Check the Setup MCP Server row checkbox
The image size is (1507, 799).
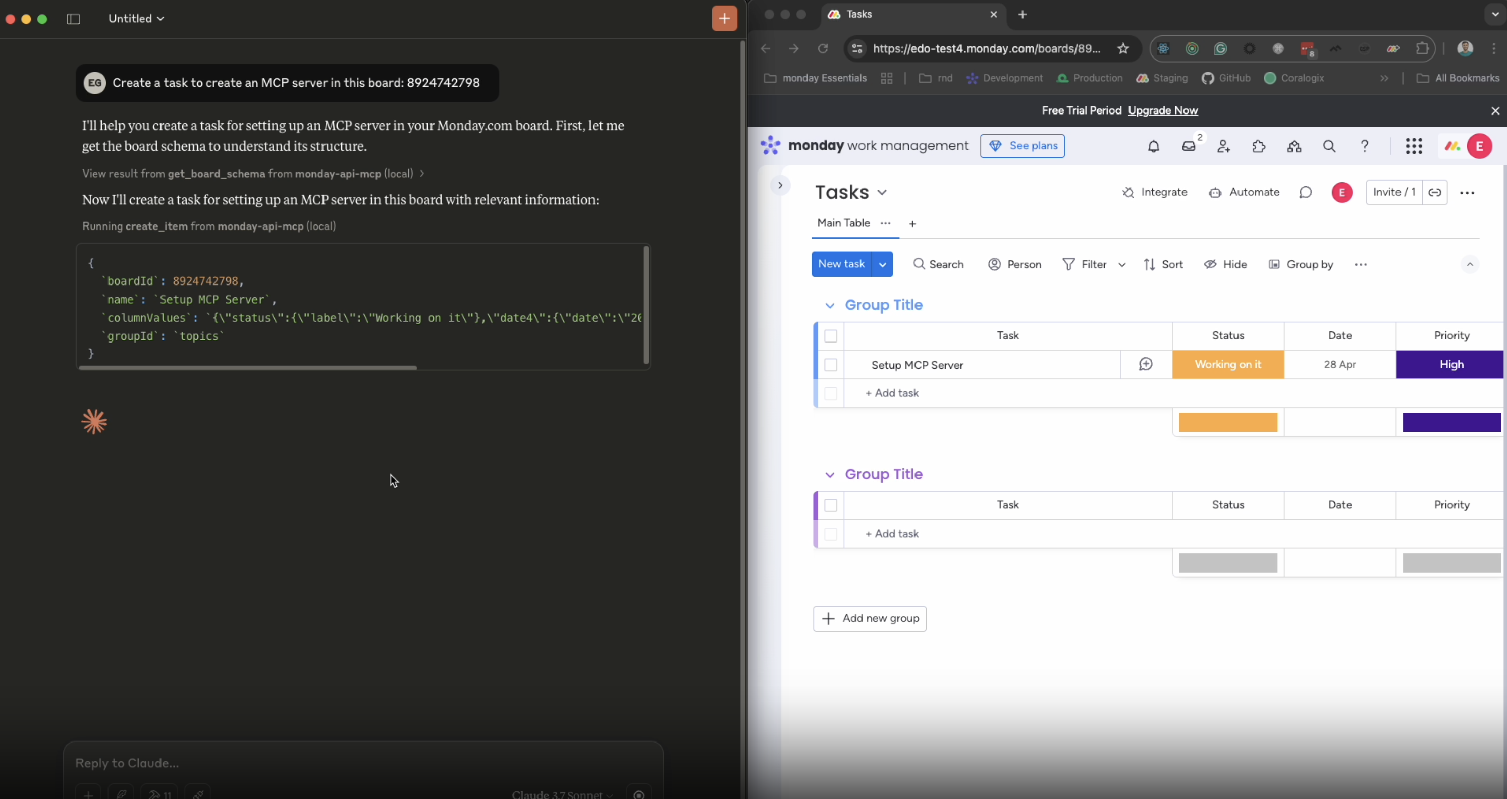pos(831,365)
